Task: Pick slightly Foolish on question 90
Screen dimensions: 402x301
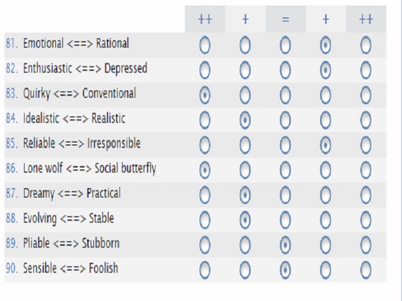Action: pyautogui.click(x=325, y=270)
